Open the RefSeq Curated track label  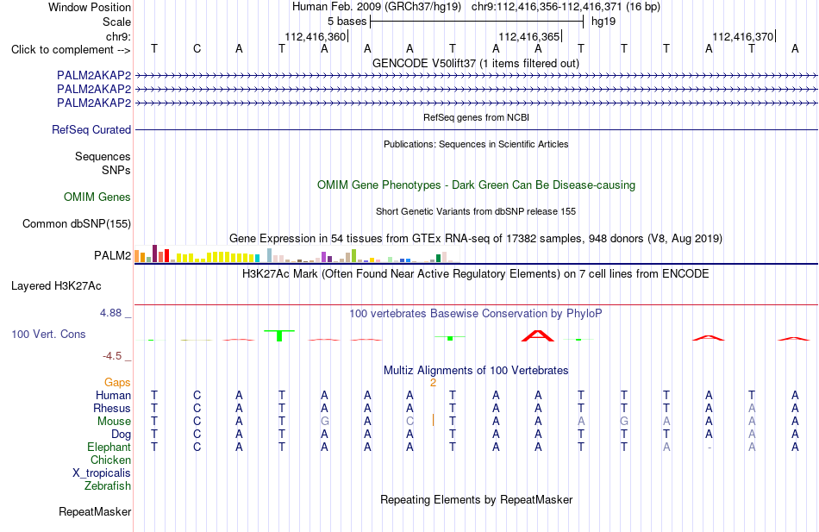pos(91,129)
